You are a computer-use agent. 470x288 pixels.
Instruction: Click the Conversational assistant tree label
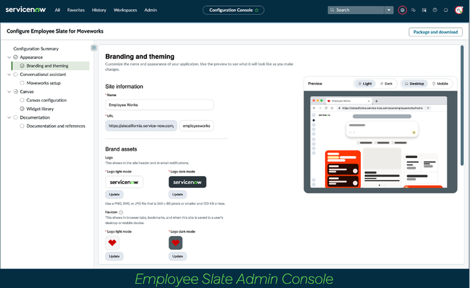(43, 75)
